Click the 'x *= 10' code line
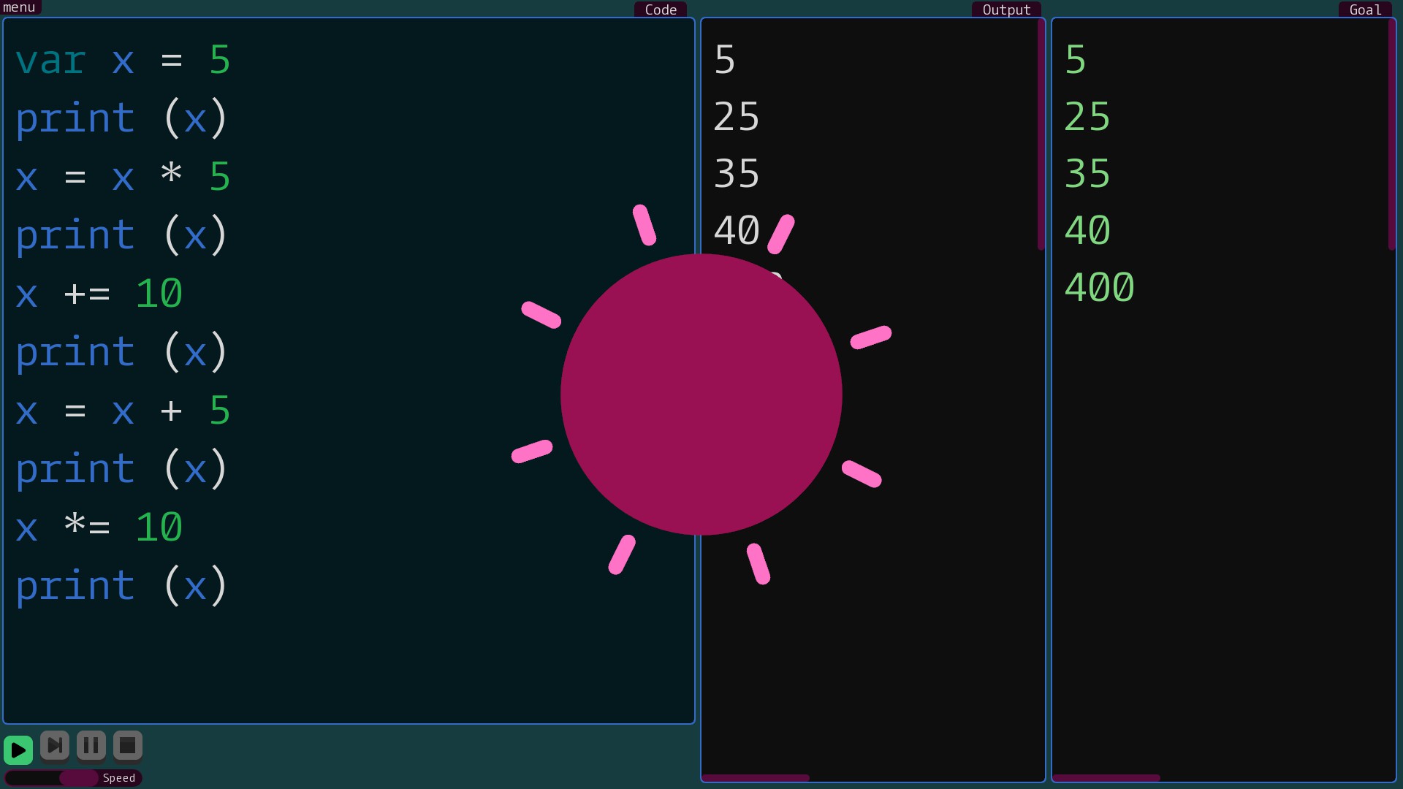Image resolution: width=1403 pixels, height=789 pixels. pyautogui.click(x=99, y=527)
